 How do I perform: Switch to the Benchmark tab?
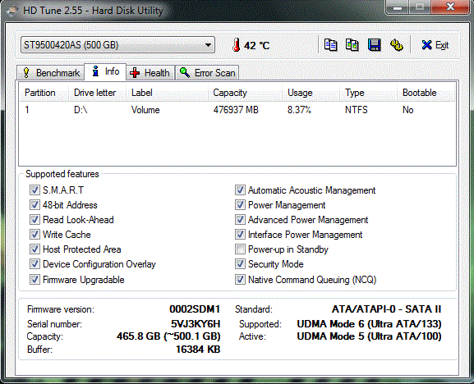(51, 73)
